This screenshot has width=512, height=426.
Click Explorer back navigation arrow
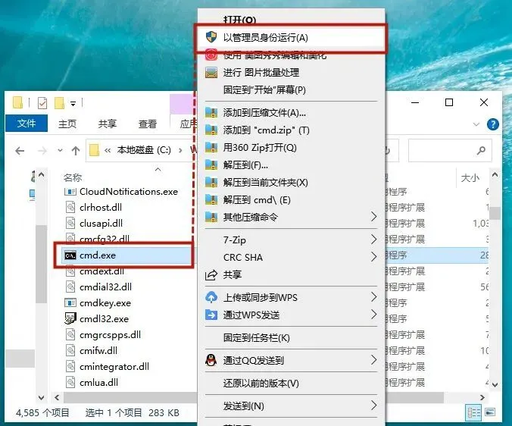[20, 151]
